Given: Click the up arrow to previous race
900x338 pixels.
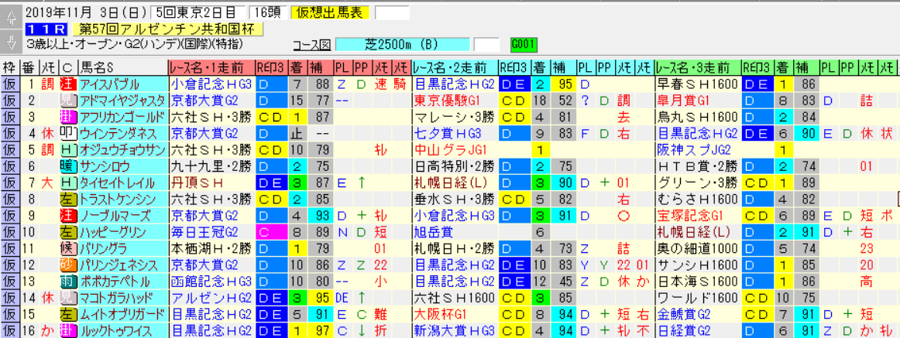Looking at the screenshot, I should click(10, 19).
